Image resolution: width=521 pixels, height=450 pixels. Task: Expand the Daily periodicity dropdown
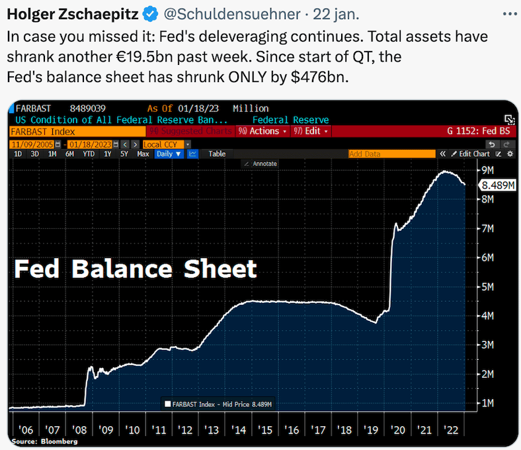[169, 154]
